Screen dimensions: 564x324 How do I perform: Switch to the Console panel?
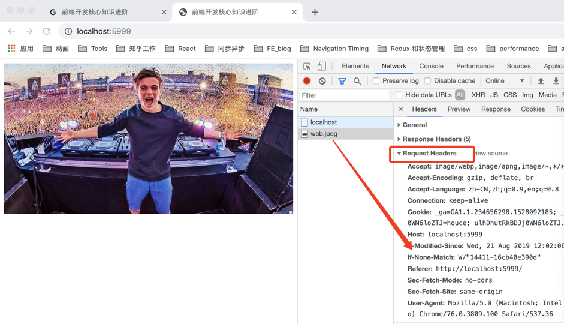click(431, 66)
